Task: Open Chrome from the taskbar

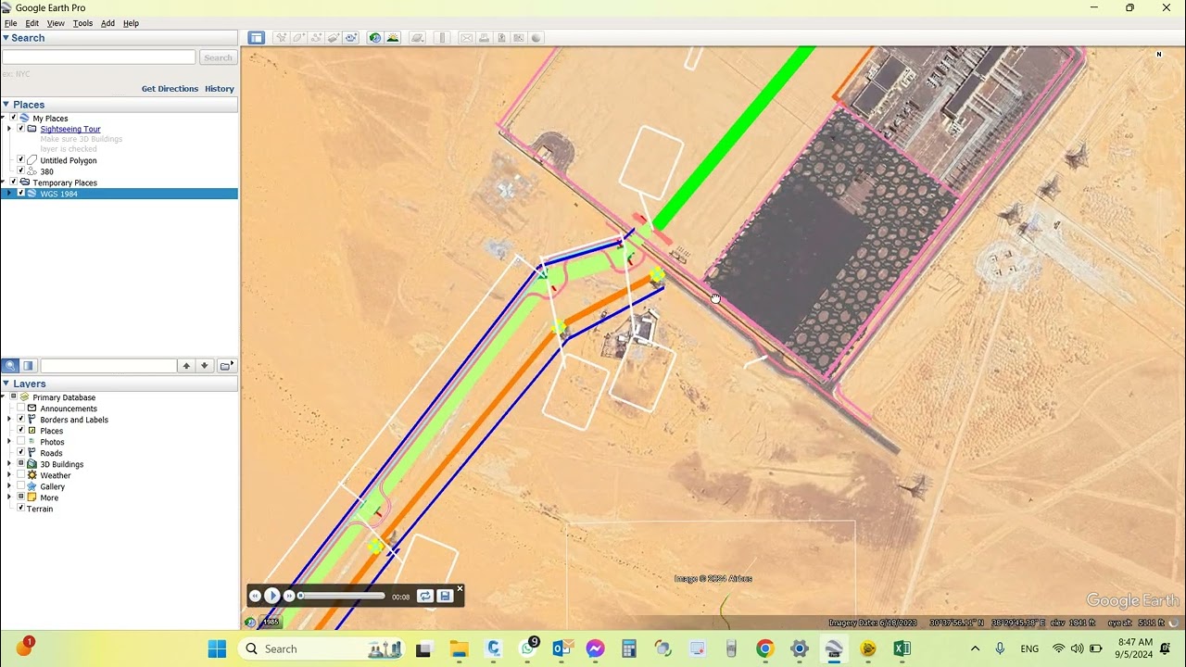Action: click(x=764, y=648)
